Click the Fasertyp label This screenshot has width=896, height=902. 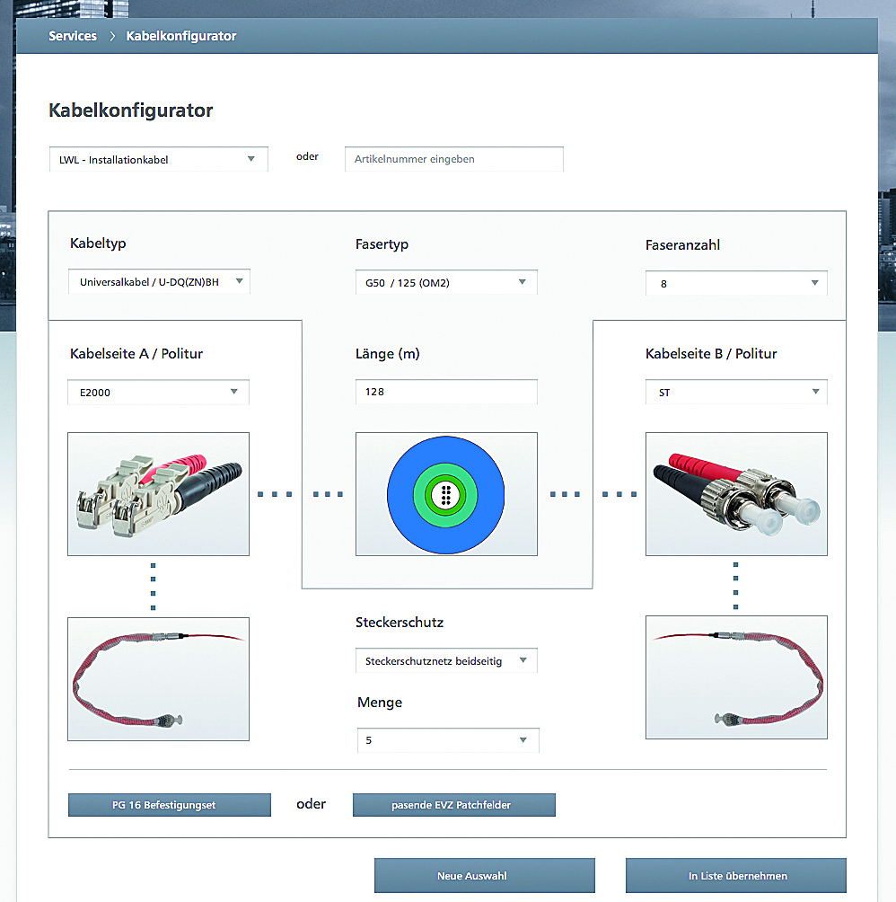(x=382, y=243)
